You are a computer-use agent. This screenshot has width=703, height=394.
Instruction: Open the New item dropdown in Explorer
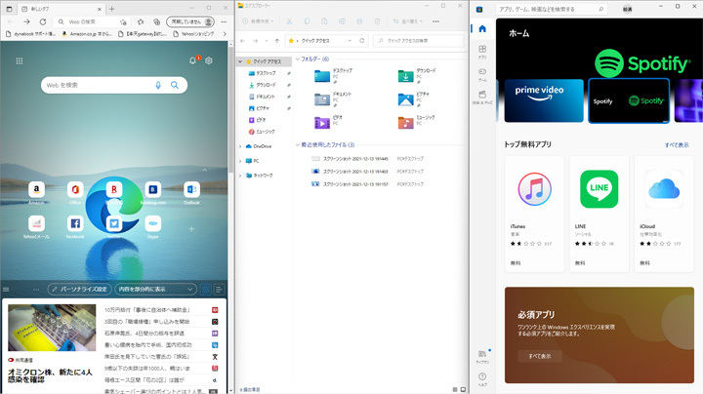click(x=258, y=21)
